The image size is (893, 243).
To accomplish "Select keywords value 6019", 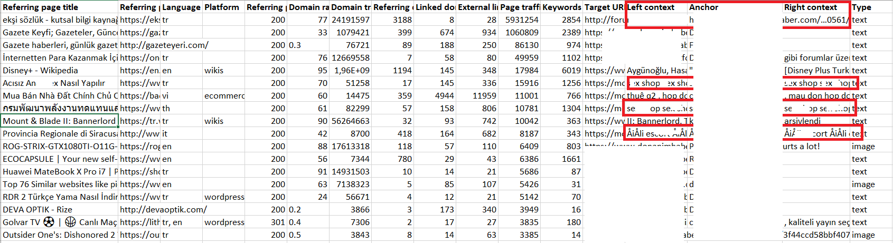I will pyautogui.click(x=561, y=70).
